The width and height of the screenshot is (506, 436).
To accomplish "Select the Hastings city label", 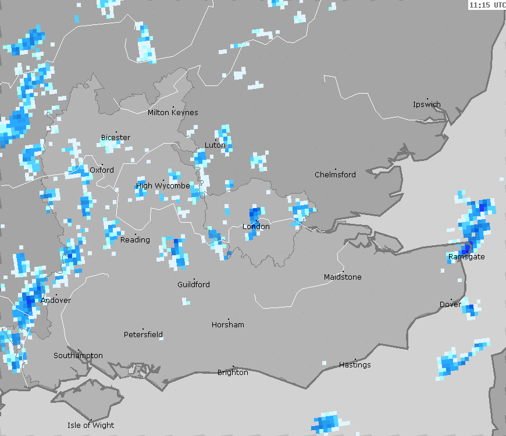I will pos(355,365).
